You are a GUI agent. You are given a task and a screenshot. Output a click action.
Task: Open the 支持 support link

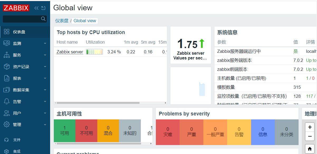click(17, 140)
